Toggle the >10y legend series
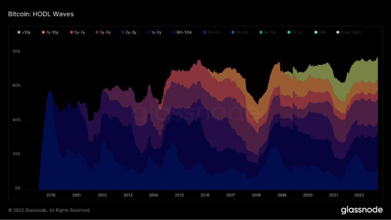This screenshot has width=391, height=220. [24, 33]
